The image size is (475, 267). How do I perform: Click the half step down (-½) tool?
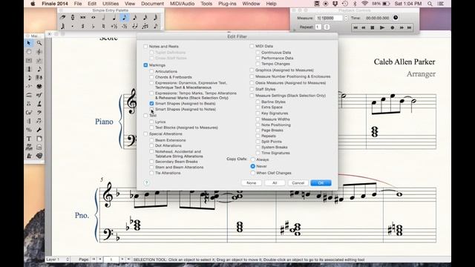click(x=124, y=27)
